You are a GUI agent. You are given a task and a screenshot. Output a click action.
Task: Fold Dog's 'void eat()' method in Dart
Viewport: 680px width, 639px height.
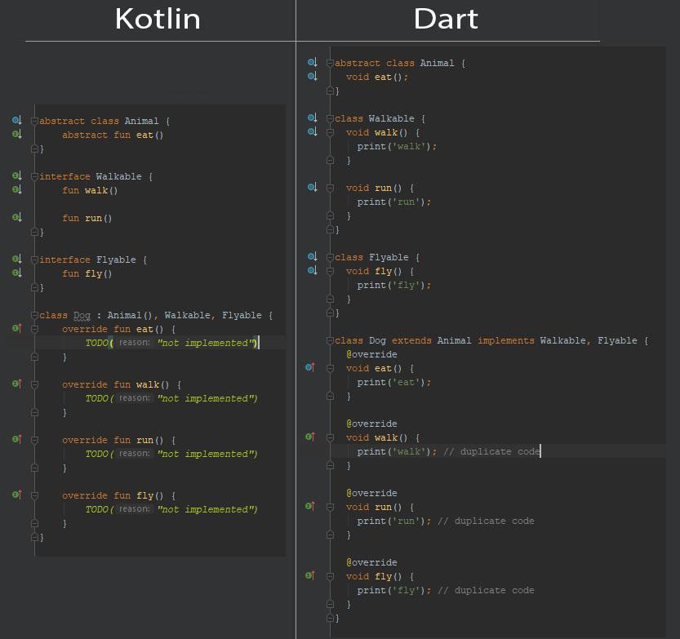pos(330,368)
